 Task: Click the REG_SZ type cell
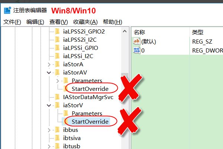(x=202, y=42)
